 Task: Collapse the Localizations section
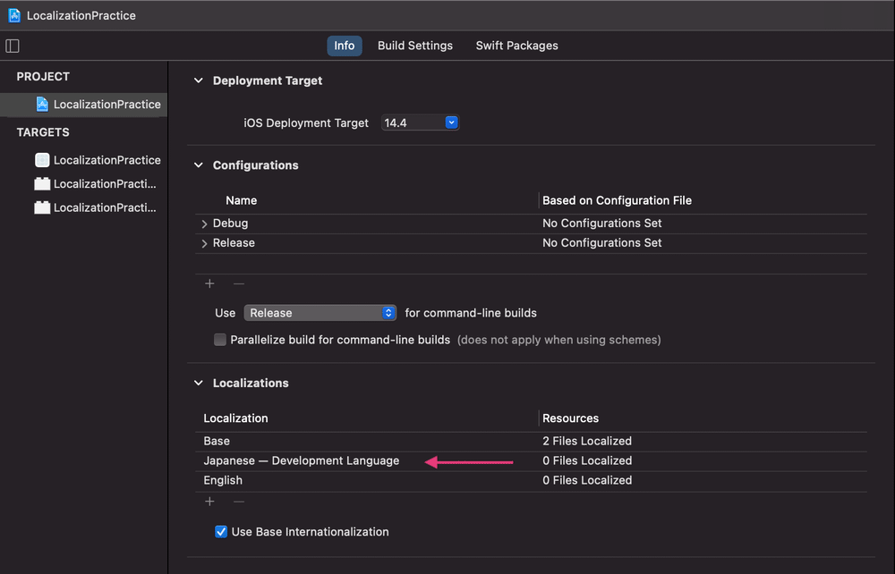click(199, 383)
